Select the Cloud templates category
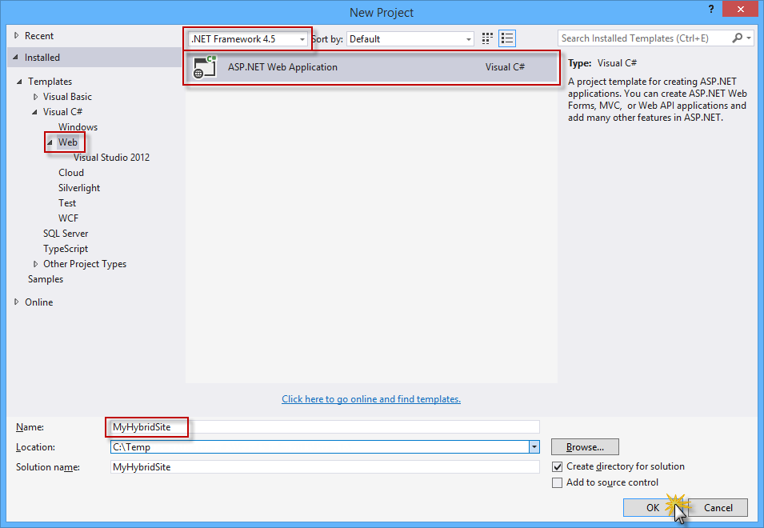 (x=70, y=172)
